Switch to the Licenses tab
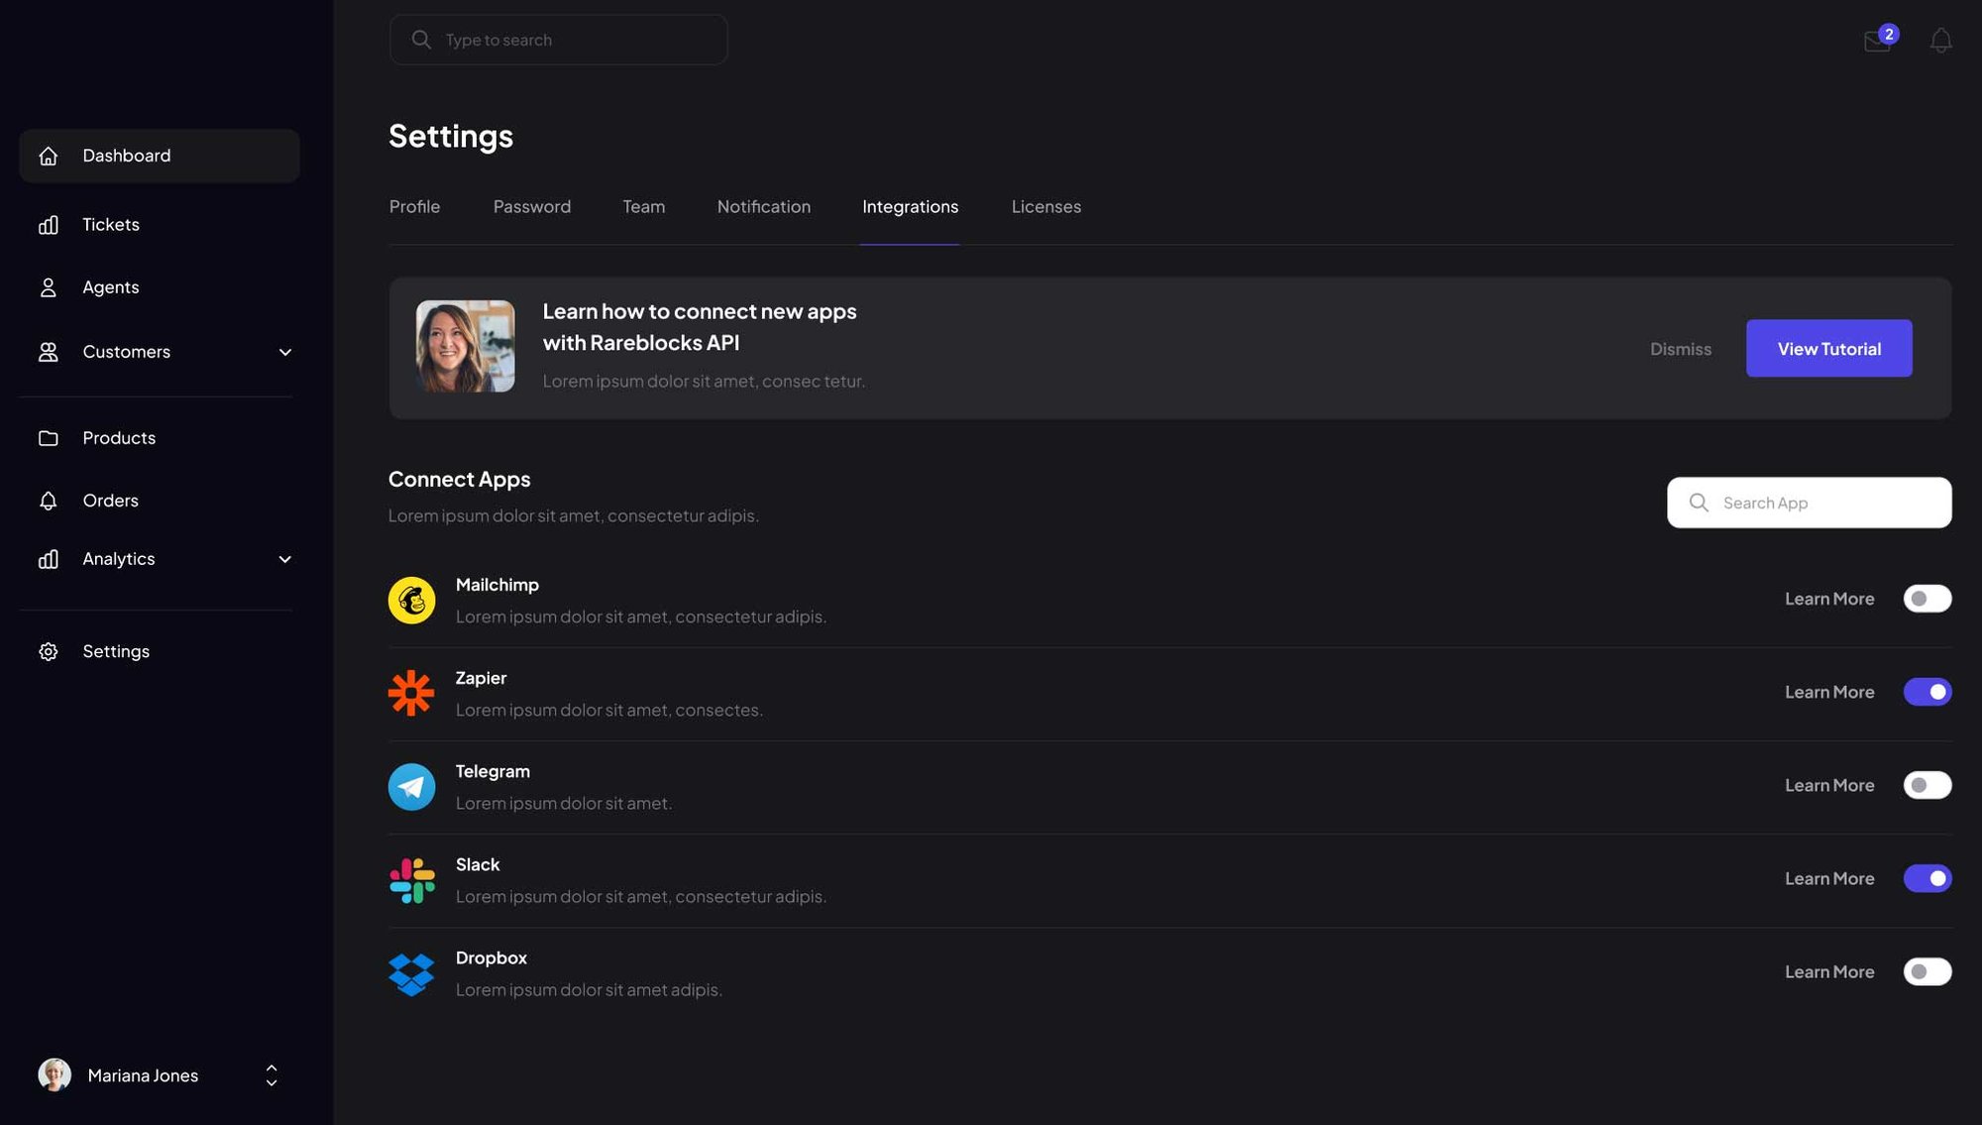This screenshot has height=1125, width=1982. coord(1046,206)
